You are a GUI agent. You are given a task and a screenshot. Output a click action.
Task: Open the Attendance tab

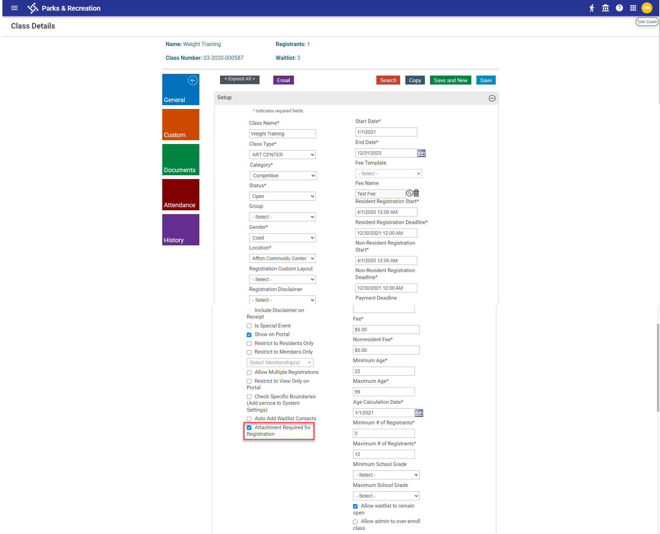(x=180, y=195)
